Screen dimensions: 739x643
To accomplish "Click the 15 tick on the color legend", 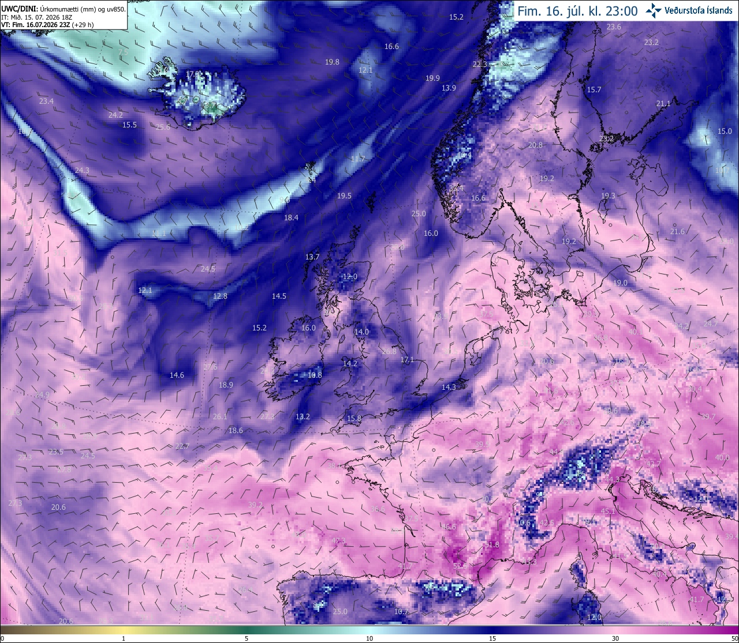I will pos(492,638).
